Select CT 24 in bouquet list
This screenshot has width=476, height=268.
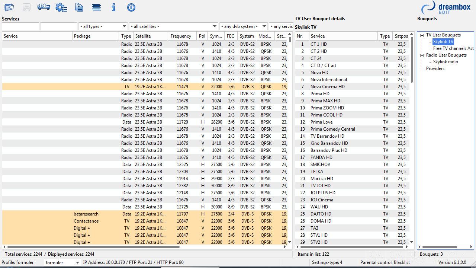352,58
